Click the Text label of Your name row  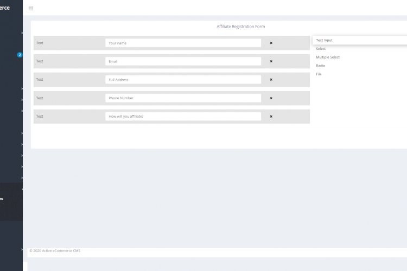[40, 43]
